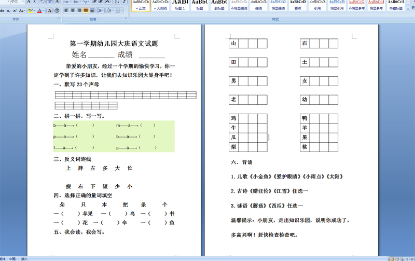Screen dimensions: 415x261
Task: Apply the 副标题 style
Action: tap(219, 5)
